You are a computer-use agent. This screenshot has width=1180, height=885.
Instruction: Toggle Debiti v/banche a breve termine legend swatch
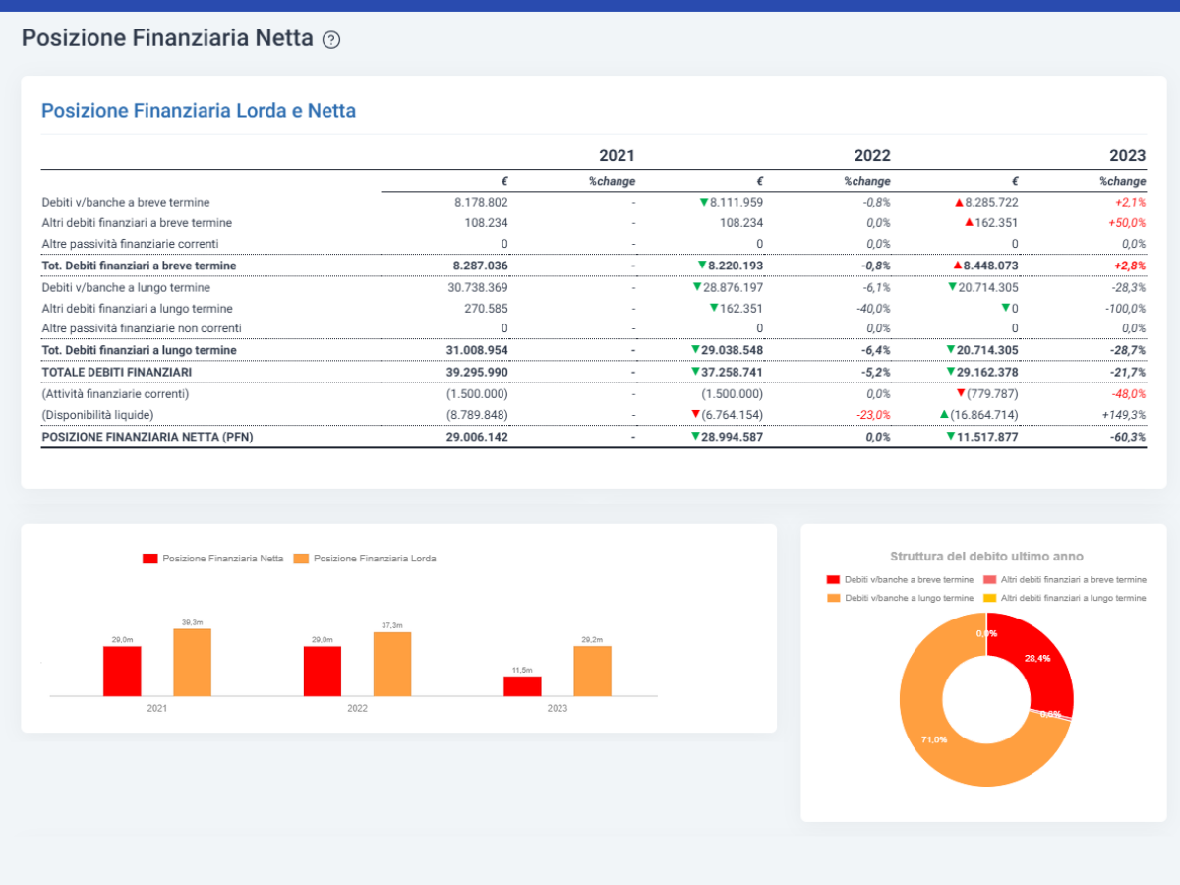click(833, 580)
